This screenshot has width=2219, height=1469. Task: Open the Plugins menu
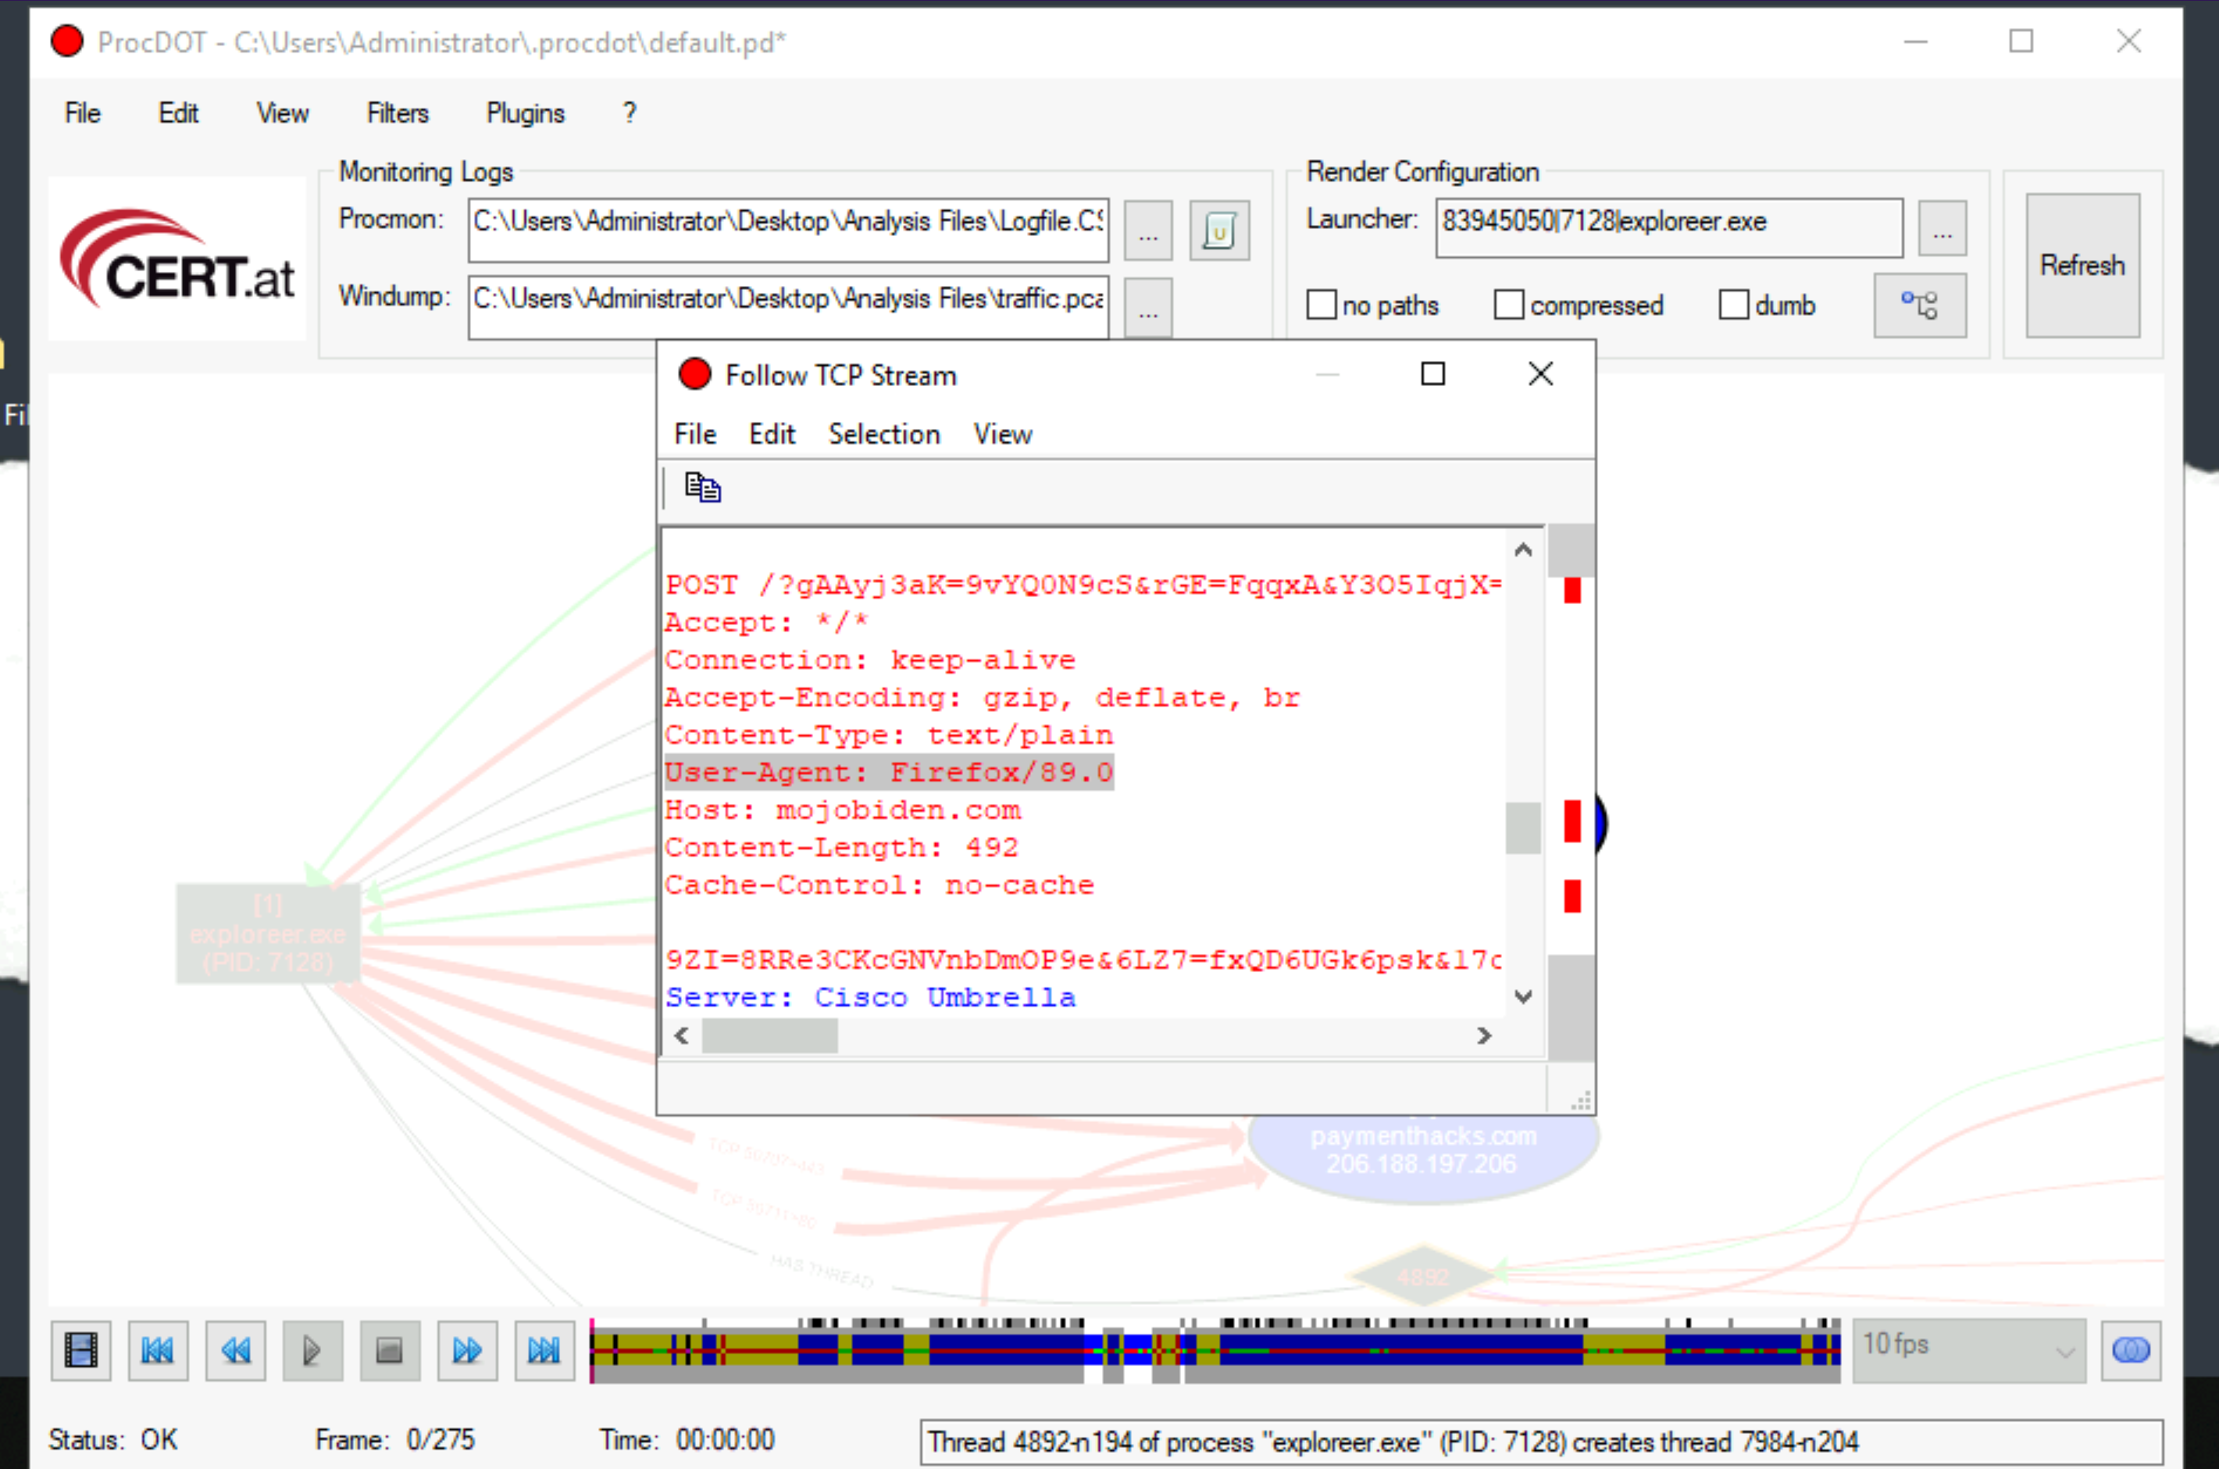[x=525, y=113]
